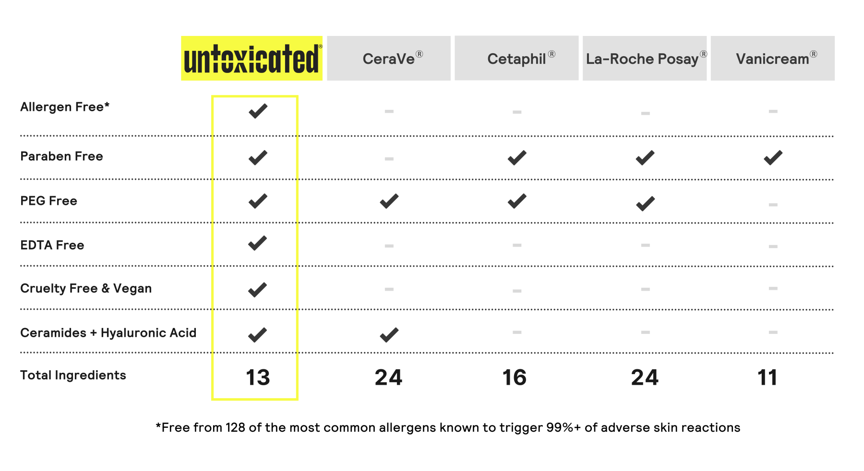The image size is (864, 471).
Task: Click CeraVe's PEG Free checkmark
Action: pyautogui.click(x=389, y=201)
